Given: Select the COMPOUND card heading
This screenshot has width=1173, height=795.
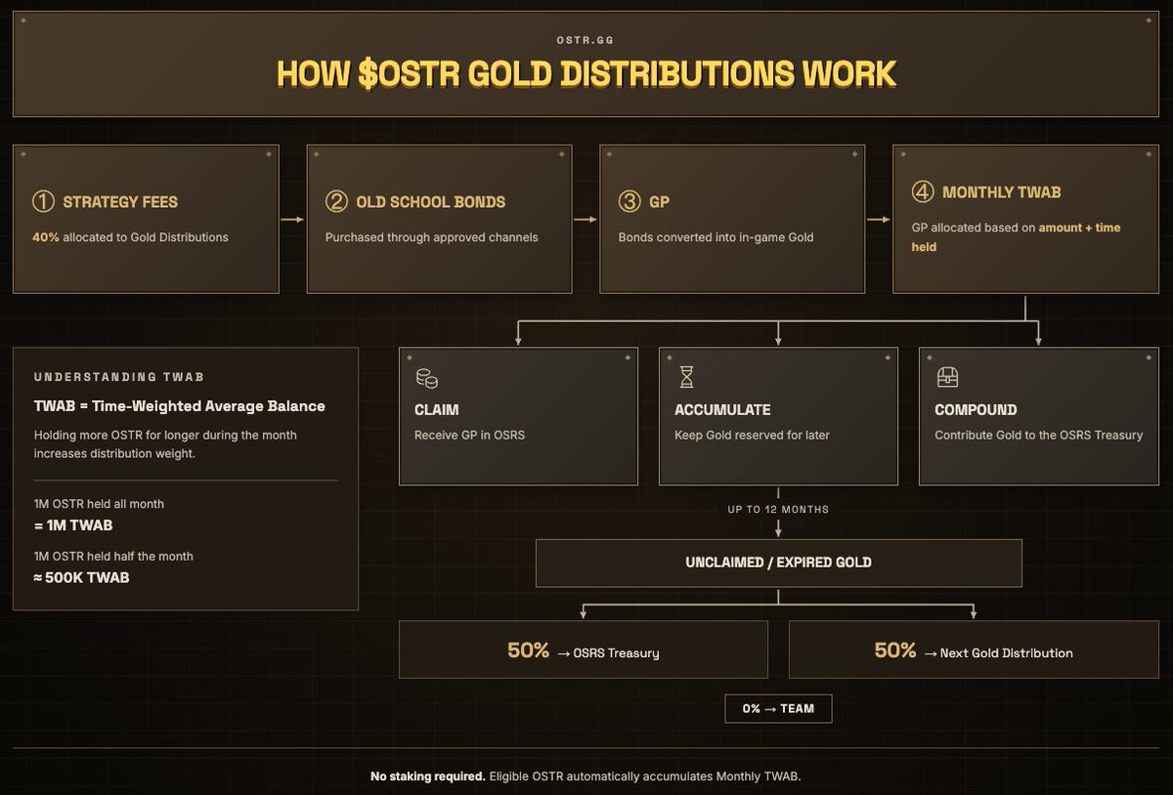Looking at the screenshot, I should click(976, 410).
